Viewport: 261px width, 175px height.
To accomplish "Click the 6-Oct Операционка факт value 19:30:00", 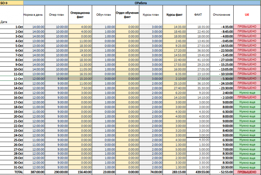I will click(x=80, y=50).
